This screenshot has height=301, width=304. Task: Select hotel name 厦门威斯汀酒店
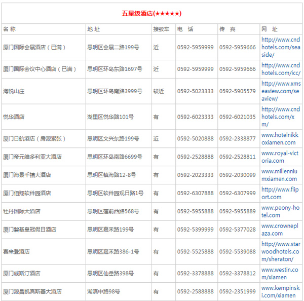point(22,273)
